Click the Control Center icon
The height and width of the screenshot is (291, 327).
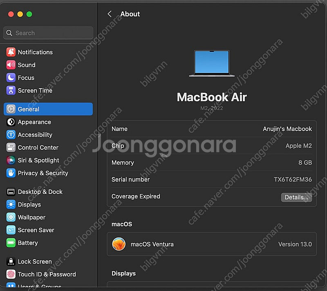coord(11,147)
